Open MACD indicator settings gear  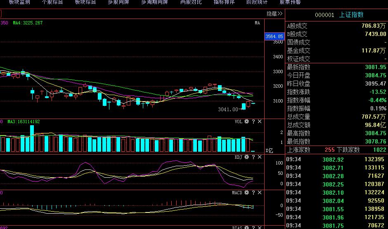[x=246, y=193]
